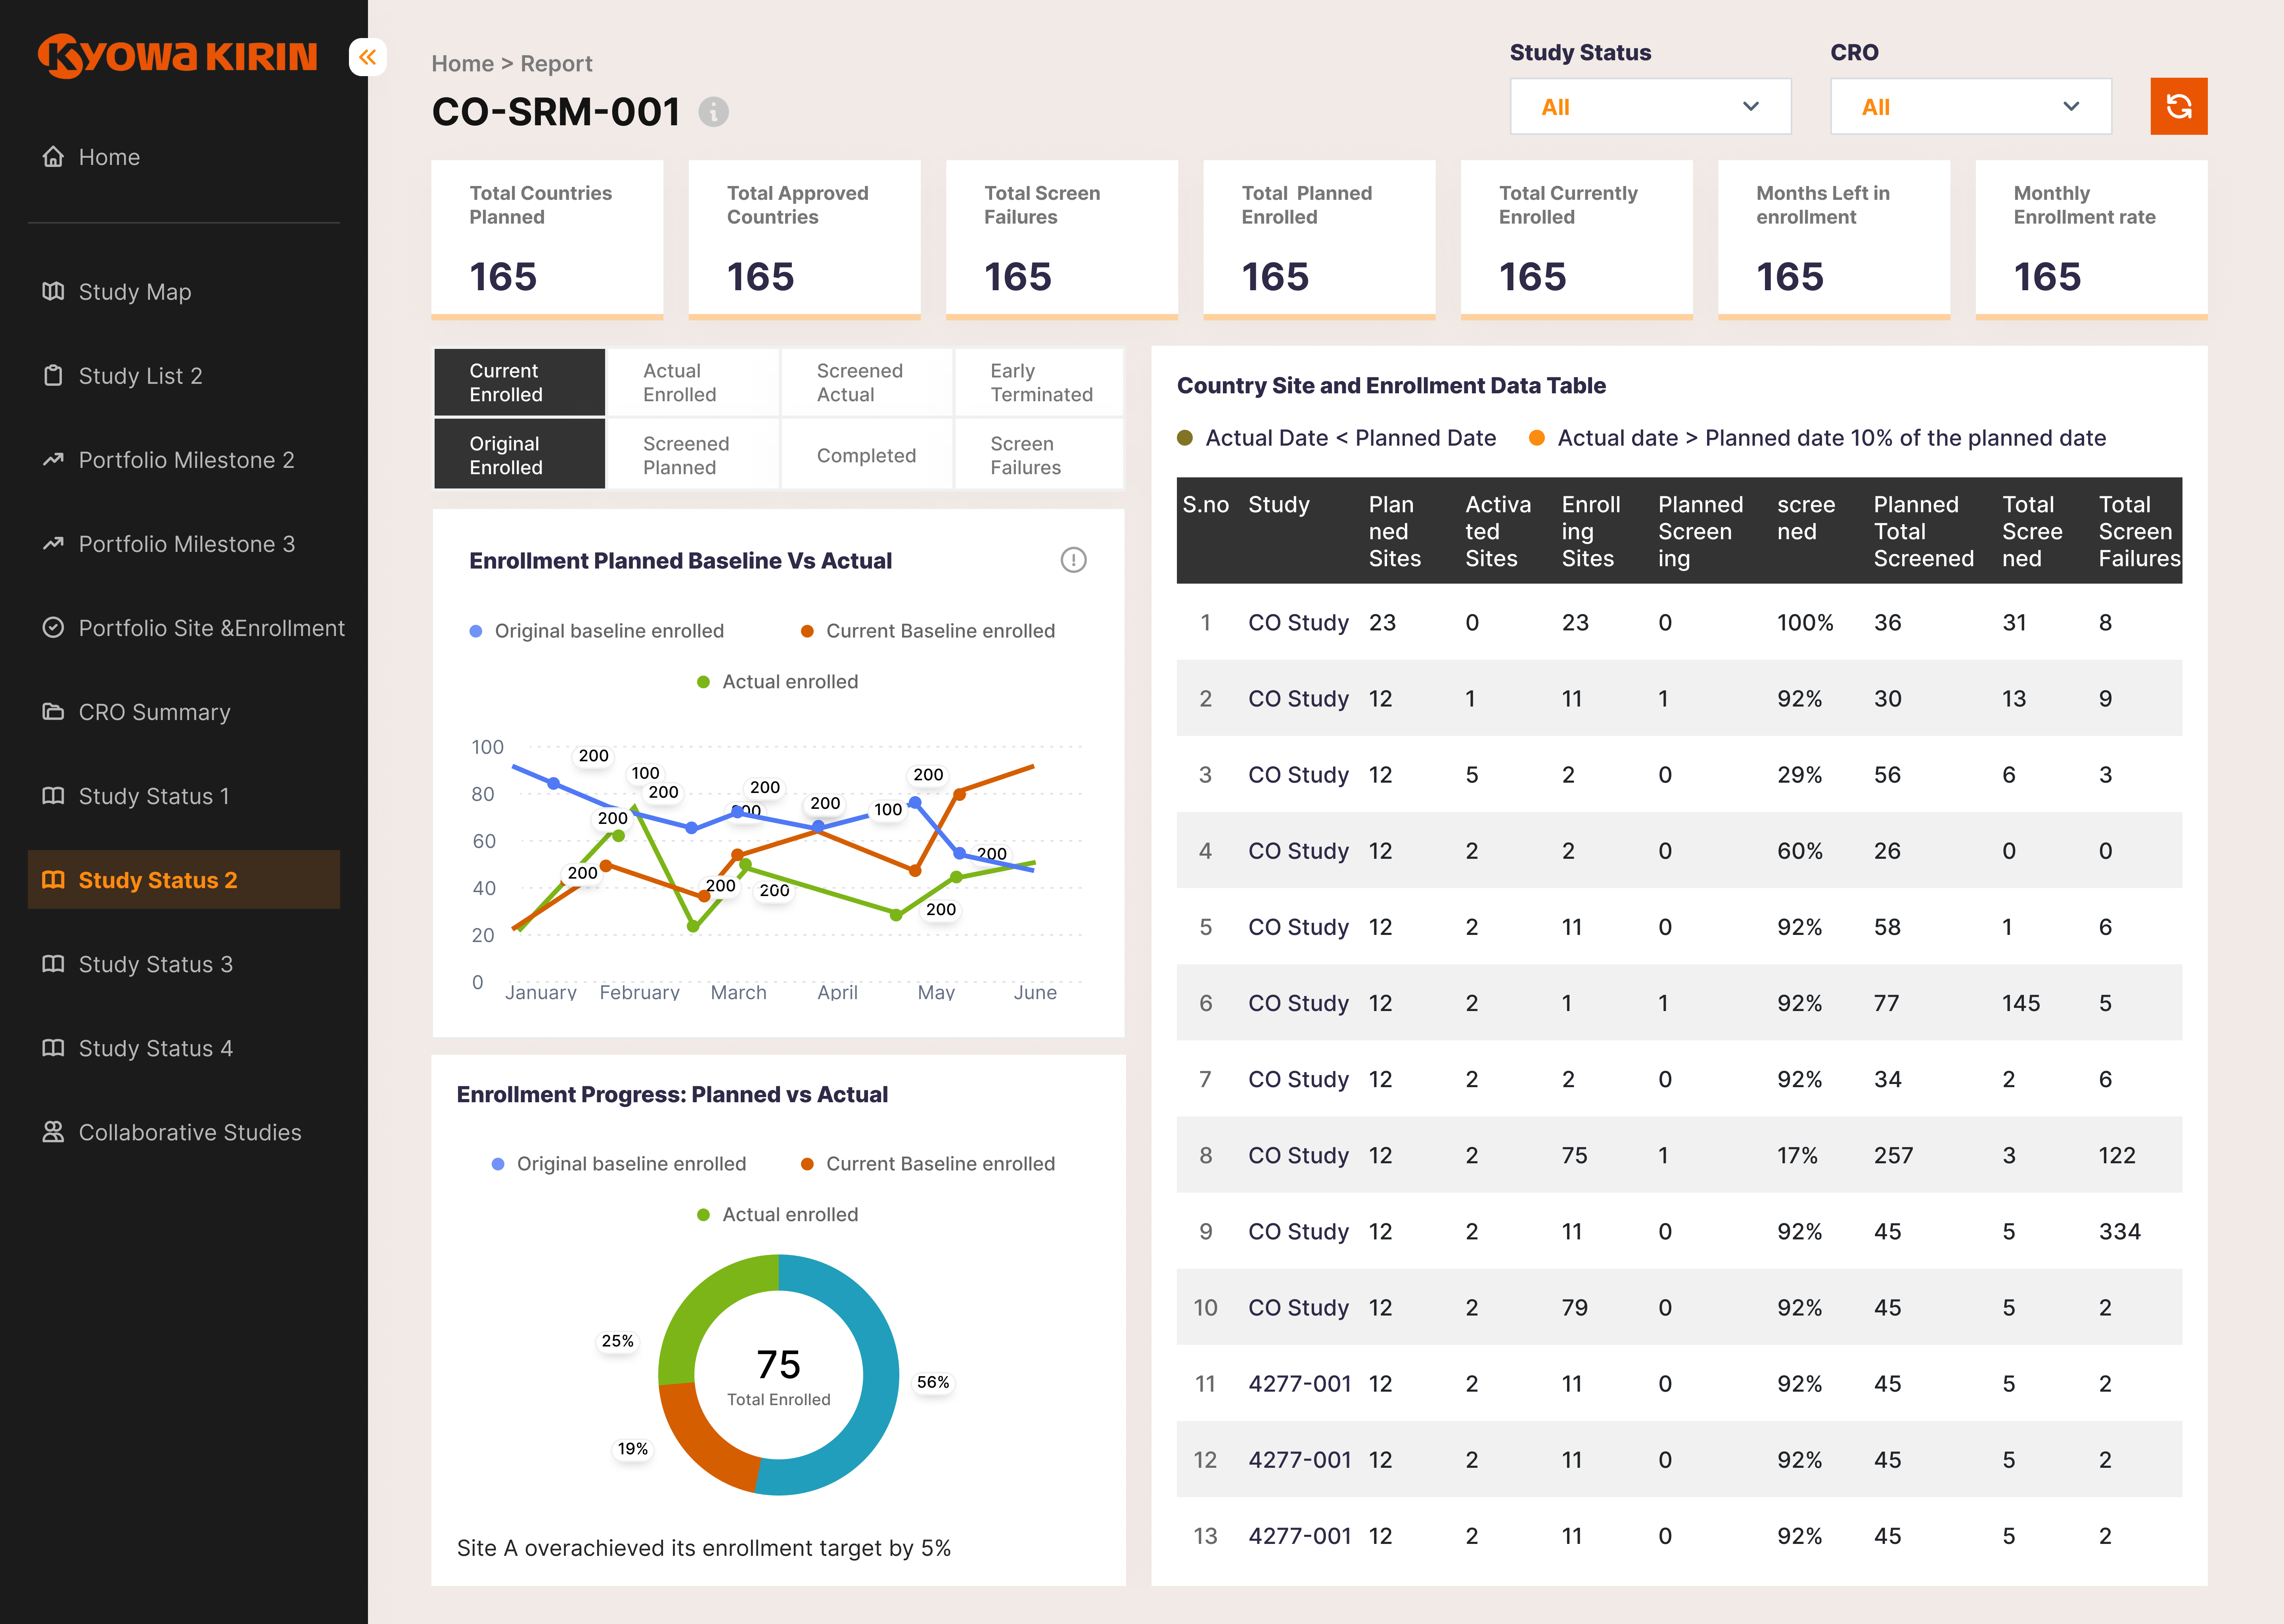Click the Total Countries Planned card
2284x1624 pixels.
(x=547, y=240)
